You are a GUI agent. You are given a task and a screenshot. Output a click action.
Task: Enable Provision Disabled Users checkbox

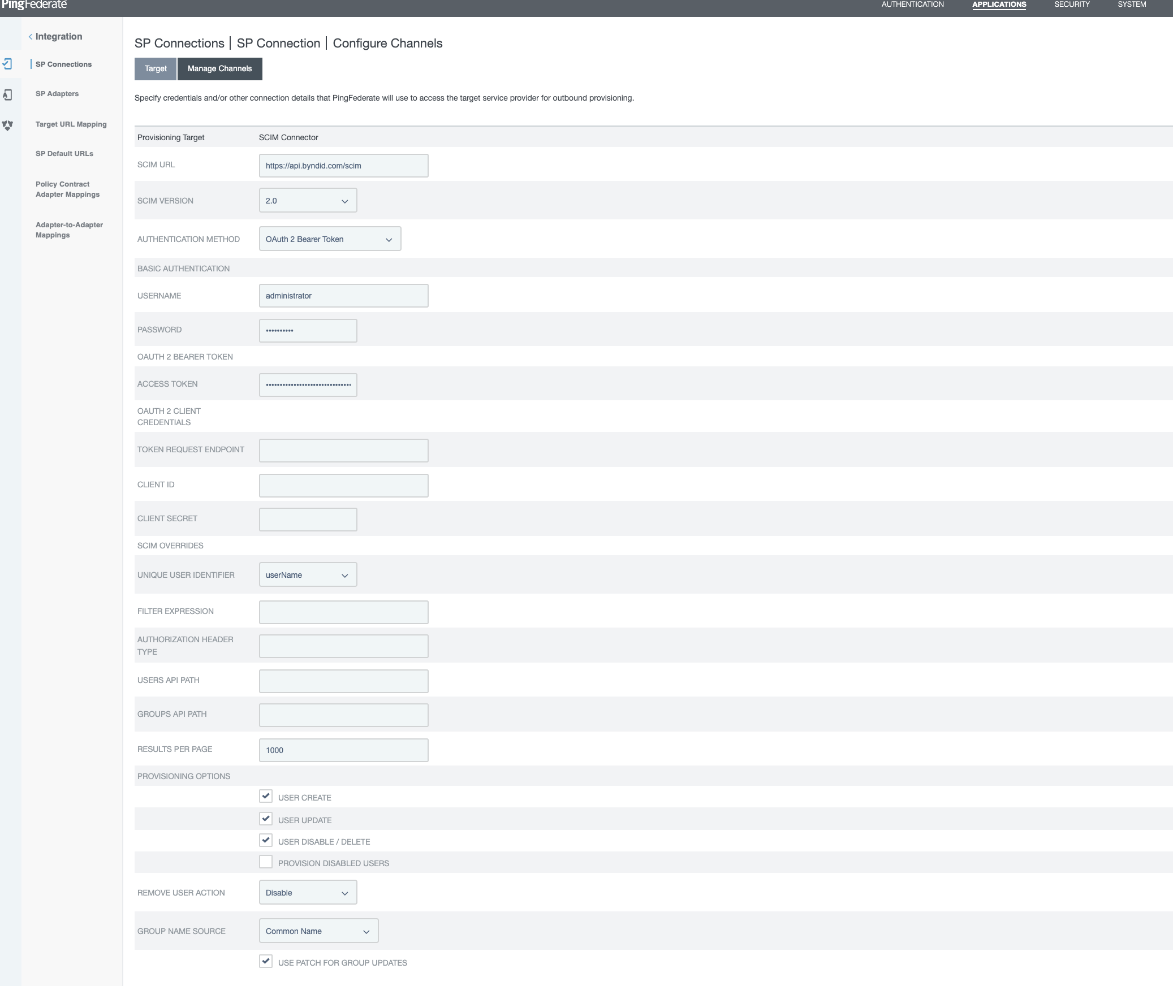(266, 862)
